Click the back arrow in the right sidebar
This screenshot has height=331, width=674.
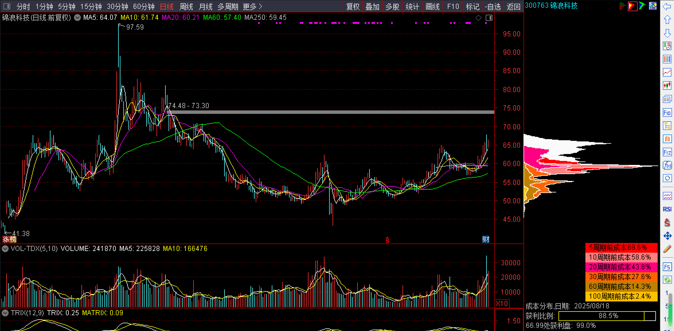click(x=667, y=6)
